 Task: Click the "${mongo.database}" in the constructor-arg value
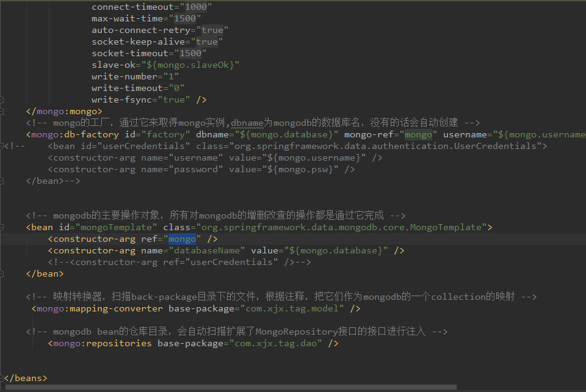[336, 250]
